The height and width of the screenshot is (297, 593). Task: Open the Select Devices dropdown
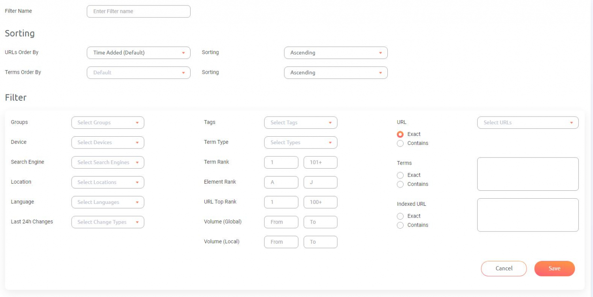coord(108,142)
